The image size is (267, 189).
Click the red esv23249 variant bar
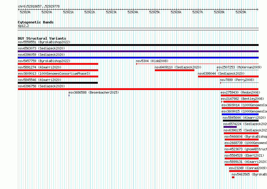[x=244, y=171]
